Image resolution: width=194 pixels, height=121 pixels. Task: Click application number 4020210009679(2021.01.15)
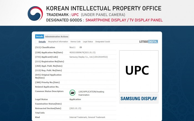pos(82,52)
